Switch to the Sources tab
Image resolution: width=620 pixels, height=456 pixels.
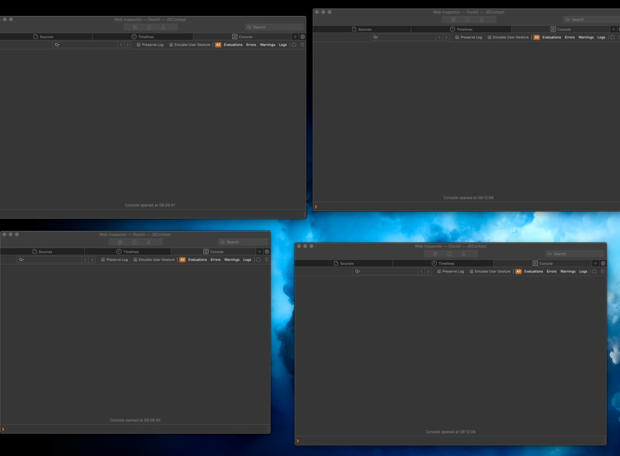pos(45,37)
